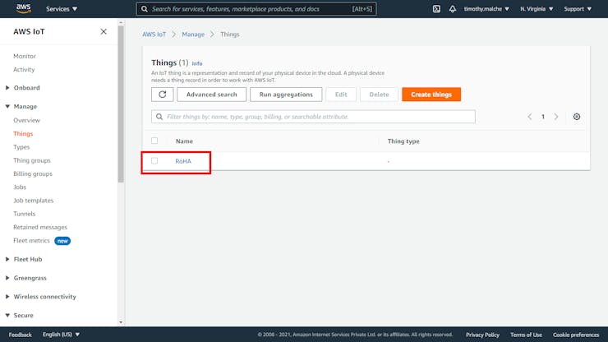Click the Edit button
The width and height of the screenshot is (608, 342).
pyautogui.click(x=341, y=95)
